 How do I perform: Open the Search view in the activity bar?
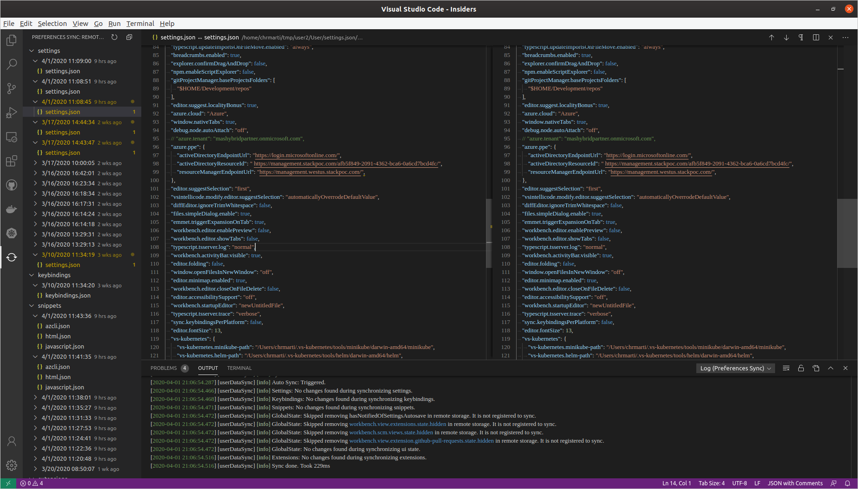point(12,64)
